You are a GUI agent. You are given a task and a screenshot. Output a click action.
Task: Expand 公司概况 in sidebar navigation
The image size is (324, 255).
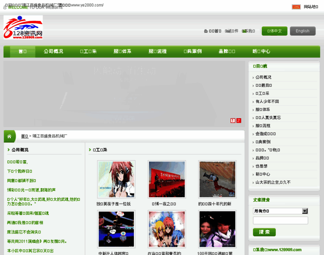263,77
